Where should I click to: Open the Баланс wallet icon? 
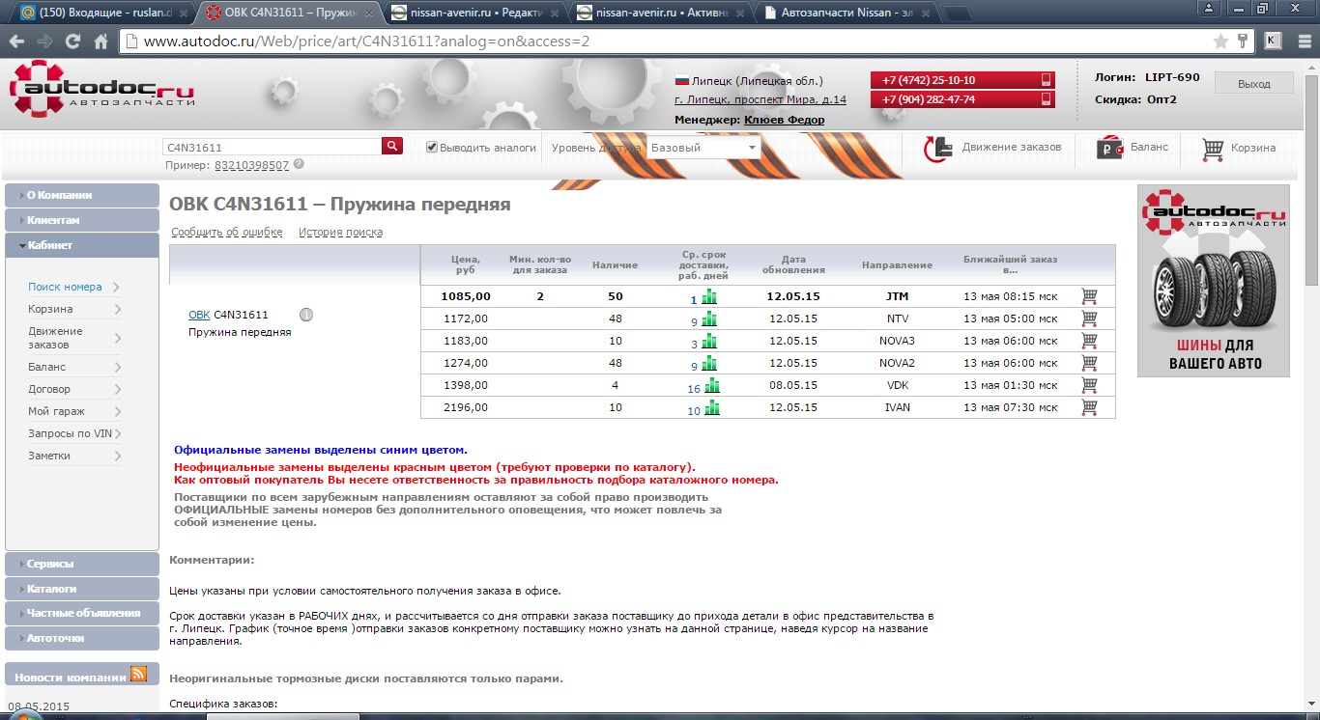coord(1110,149)
